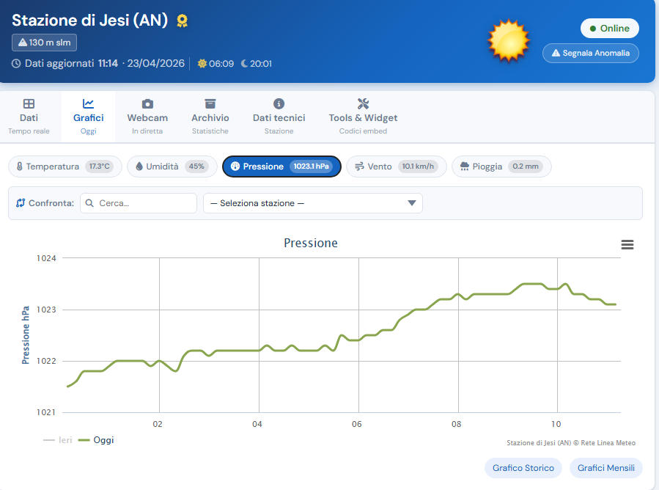The image size is (659, 490).
Task: Click the Tools & Widget wrench icon
Action: pyautogui.click(x=363, y=104)
